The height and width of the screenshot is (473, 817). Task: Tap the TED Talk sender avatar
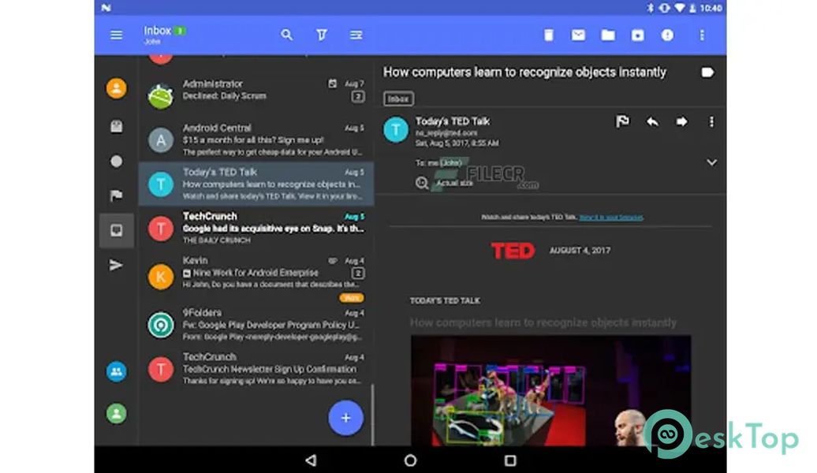(x=396, y=130)
